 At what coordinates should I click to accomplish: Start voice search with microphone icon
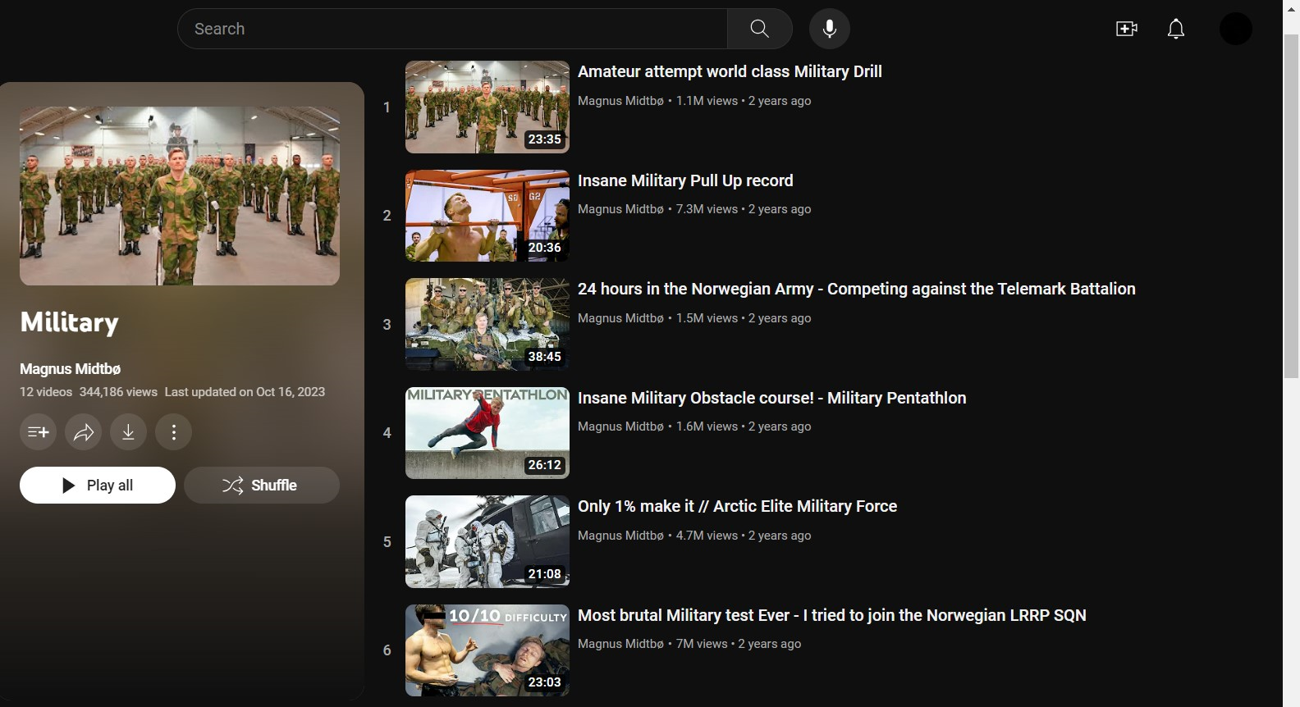tap(830, 29)
